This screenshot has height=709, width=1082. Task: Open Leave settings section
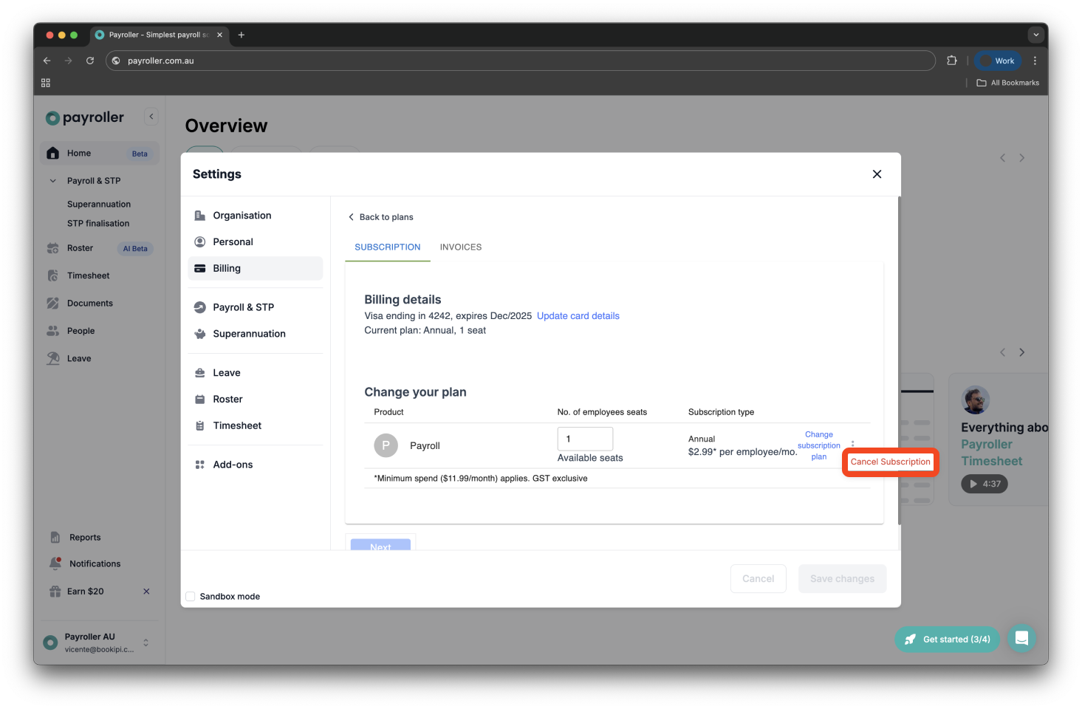point(255,373)
